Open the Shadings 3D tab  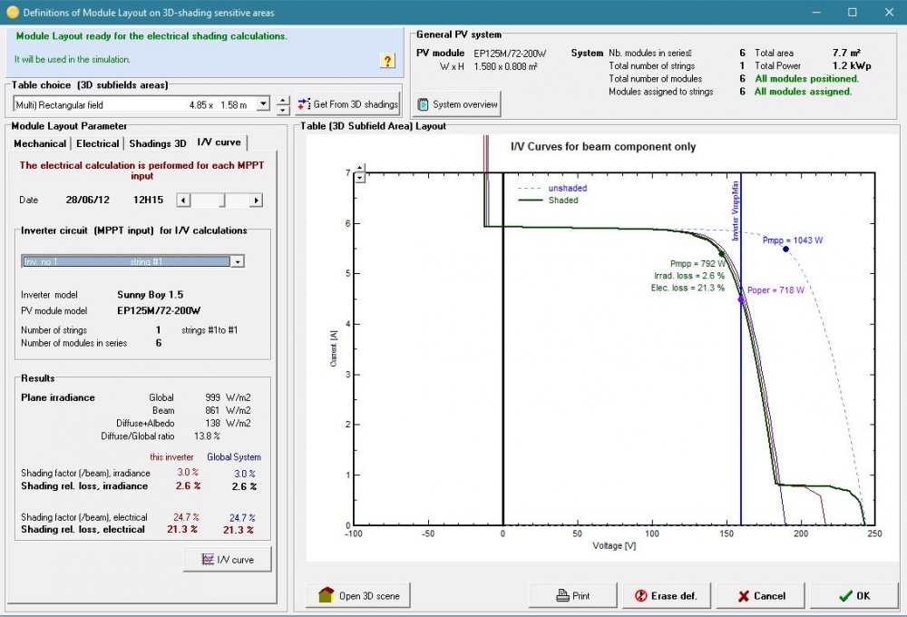tap(158, 143)
